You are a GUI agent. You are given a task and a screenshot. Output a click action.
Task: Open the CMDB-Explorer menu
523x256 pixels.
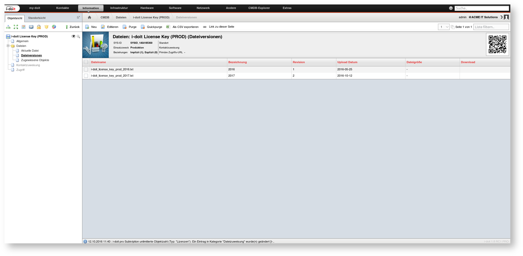259,8
